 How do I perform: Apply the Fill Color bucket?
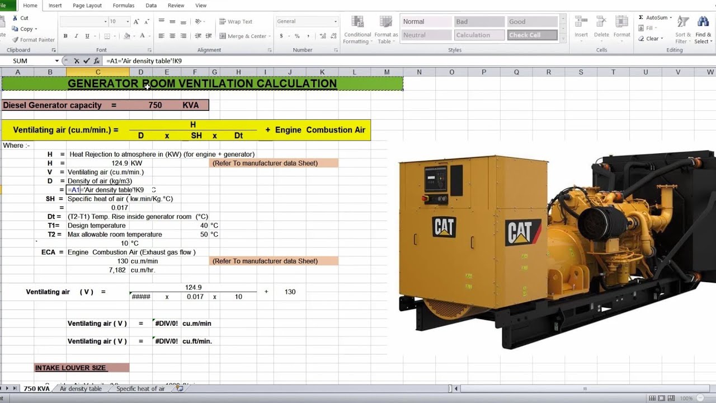pyautogui.click(x=127, y=36)
